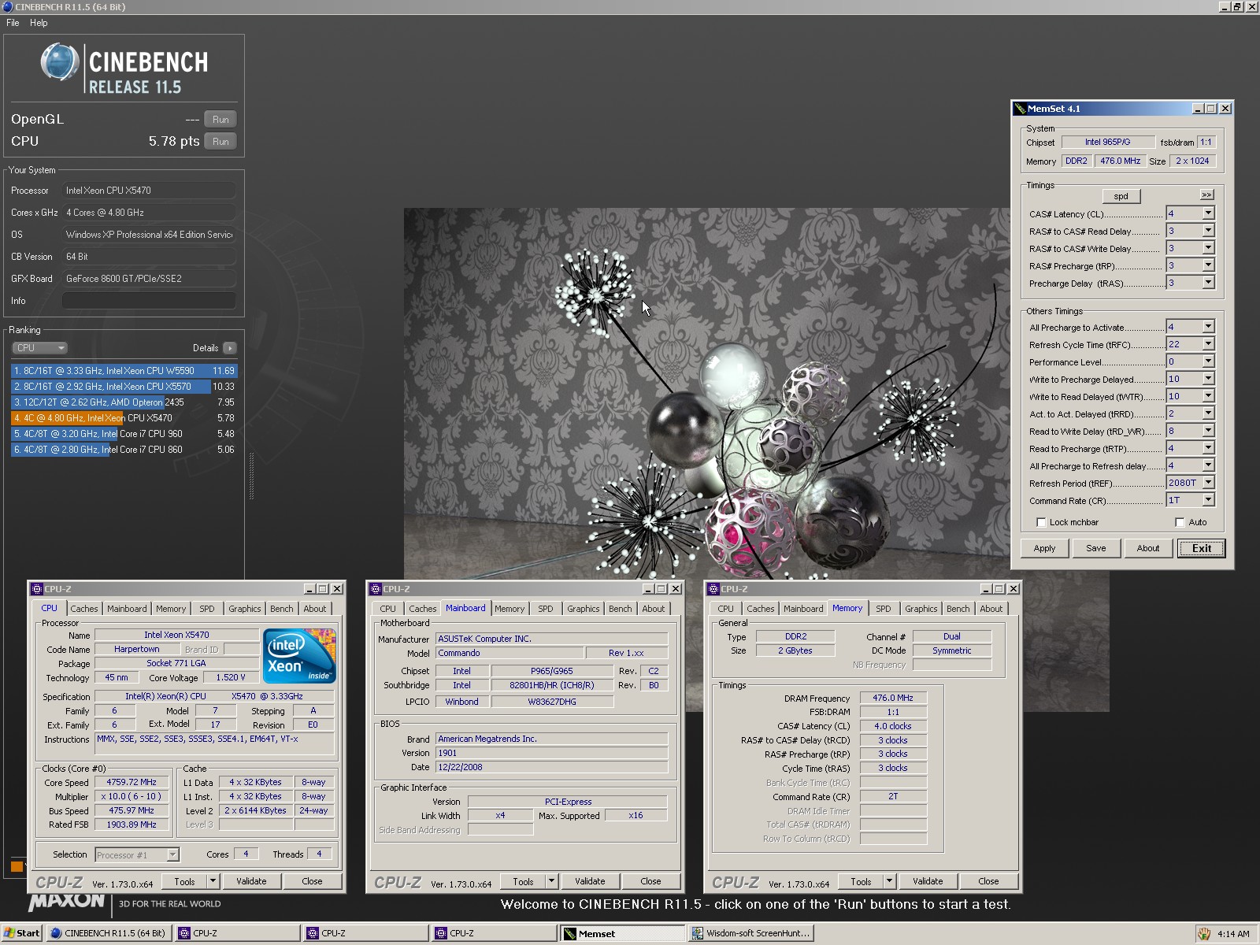Screen dimensions: 1260x945
Task: Switch to the Cinebench R11.5 taskbar button
Action: coord(109,933)
